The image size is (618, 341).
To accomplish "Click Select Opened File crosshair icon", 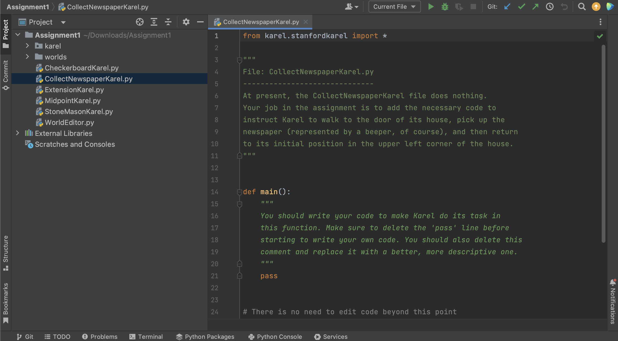I will point(140,22).
